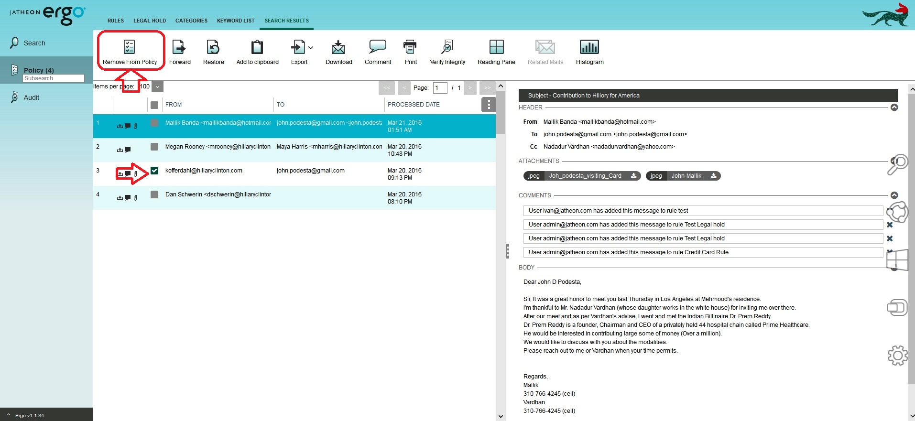Image resolution: width=915 pixels, height=421 pixels.
Task: Switch to the CATEGORIES tab
Action: [x=191, y=21]
